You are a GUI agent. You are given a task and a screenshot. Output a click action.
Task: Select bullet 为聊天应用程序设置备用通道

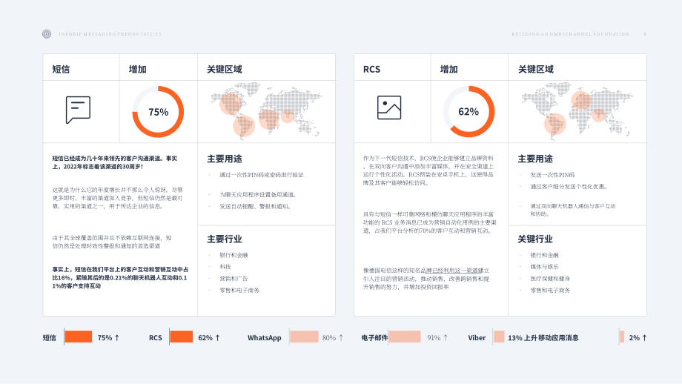[x=259, y=195]
